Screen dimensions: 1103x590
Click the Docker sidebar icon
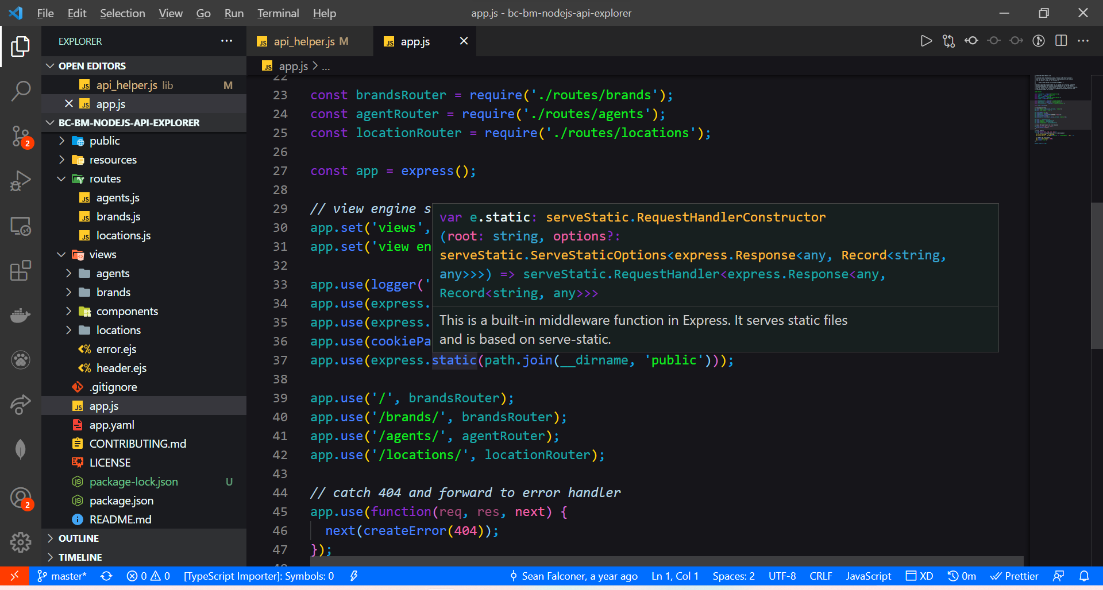21,315
